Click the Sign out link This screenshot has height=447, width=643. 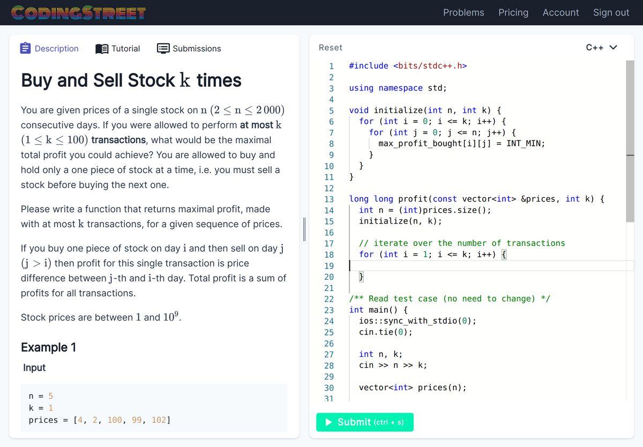[611, 13]
